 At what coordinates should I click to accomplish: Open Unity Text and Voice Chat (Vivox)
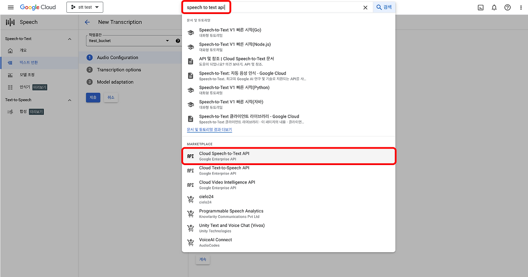click(x=289, y=228)
